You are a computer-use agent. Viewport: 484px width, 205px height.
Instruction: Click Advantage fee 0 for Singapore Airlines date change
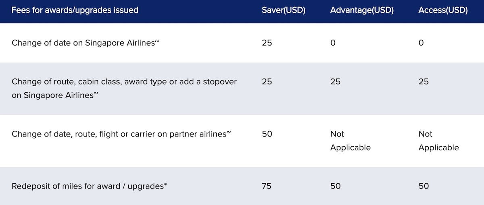click(x=333, y=43)
